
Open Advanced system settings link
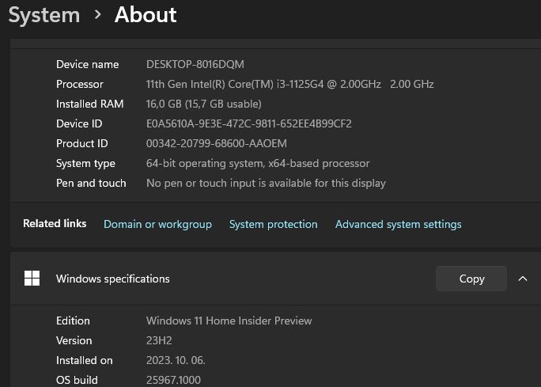point(398,225)
